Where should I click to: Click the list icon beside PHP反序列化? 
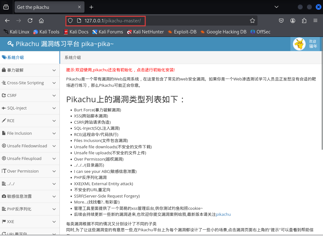pos(4,209)
